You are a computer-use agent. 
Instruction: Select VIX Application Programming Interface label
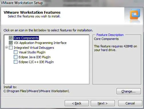40,43
